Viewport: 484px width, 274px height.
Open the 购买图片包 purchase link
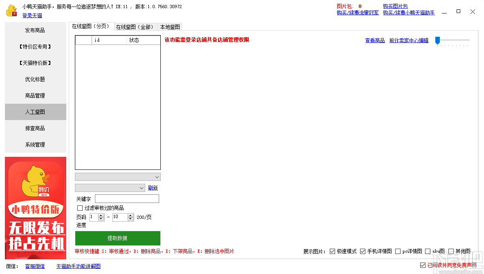click(x=395, y=6)
